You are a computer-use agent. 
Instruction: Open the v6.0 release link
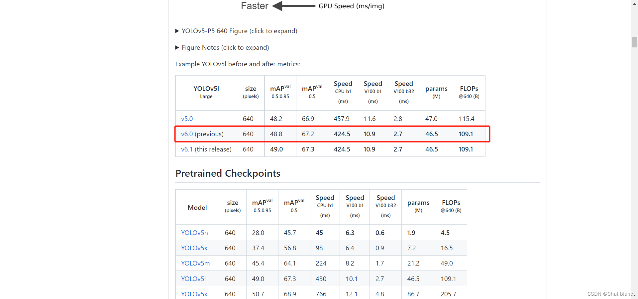(187, 134)
